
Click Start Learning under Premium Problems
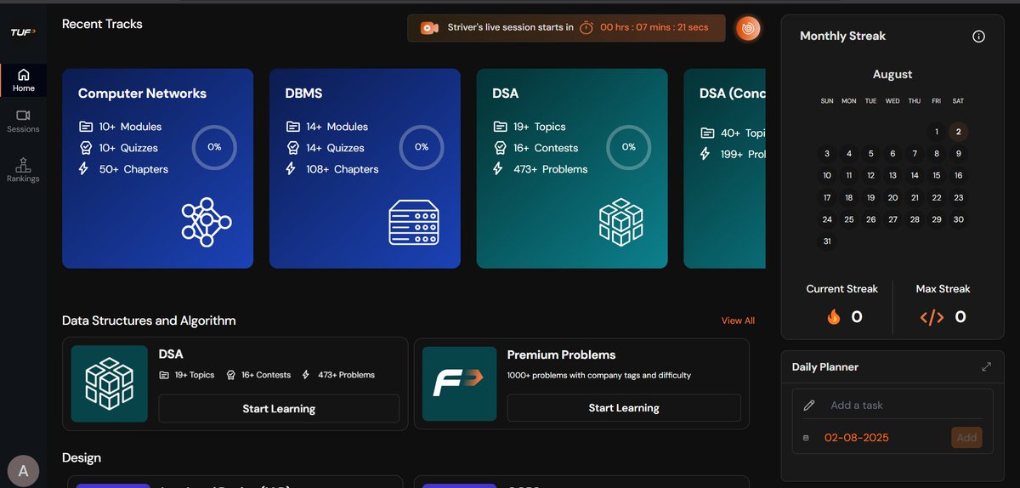point(624,407)
